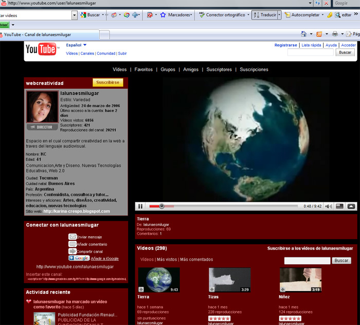360x325 pixels.
Task: Click the Lista rápida link
Action: click(x=311, y=45)
